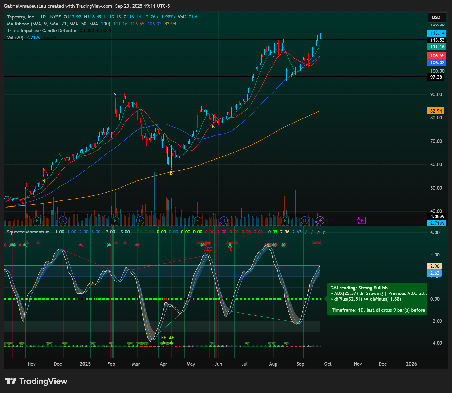452x393 pixels.
Task: Click the DMI reading Strong Bullish info box
Action: 377,299
